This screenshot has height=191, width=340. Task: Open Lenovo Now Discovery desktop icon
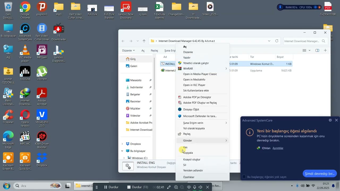click(126, 11)
